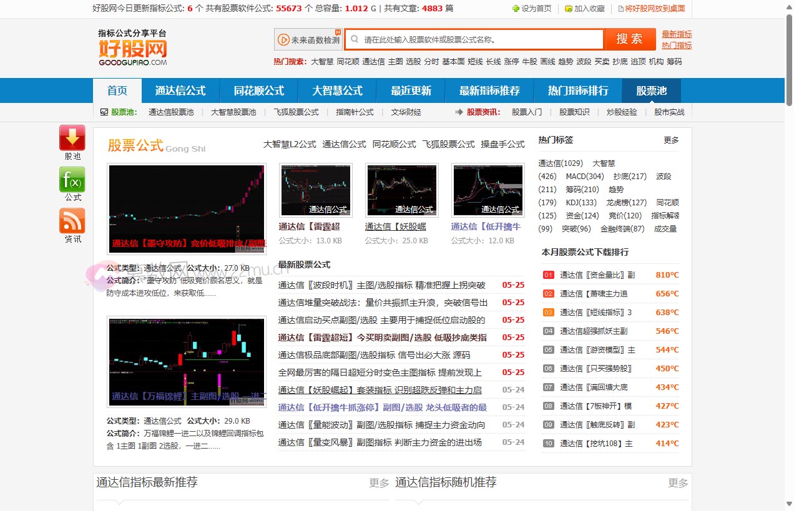Viewport: 794px width, 511px height.
Task: Open the 股票池 navigation tab
Action: pos(650,90)
